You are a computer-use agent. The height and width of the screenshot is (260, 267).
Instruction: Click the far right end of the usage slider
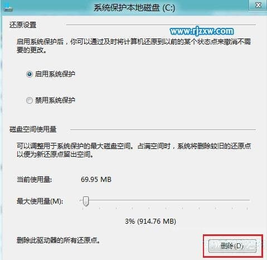click(249, 200)
